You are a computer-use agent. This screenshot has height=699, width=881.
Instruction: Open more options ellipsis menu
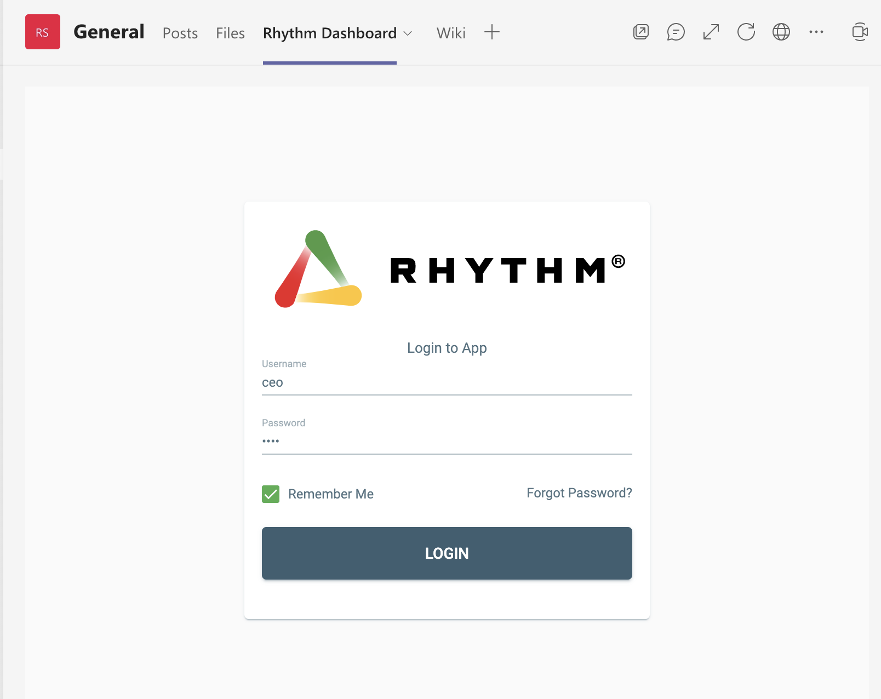(816, 32)
